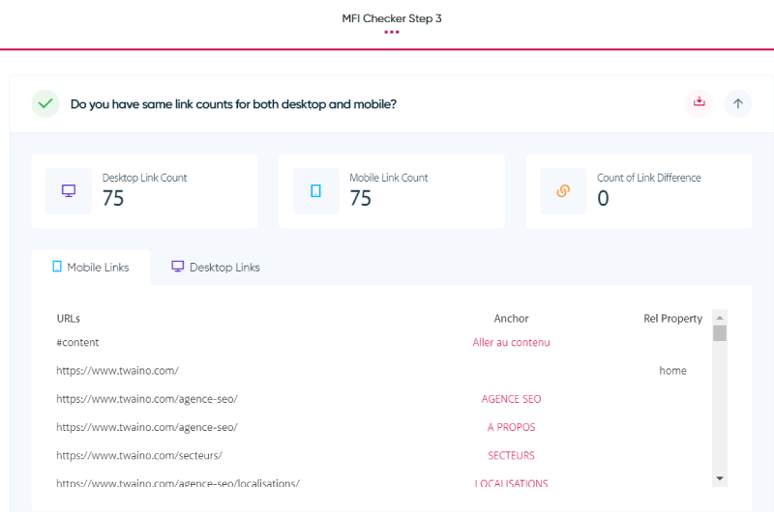Image resolution: width=774 pixels, height=512 pixels.
Task: Click the green checkmark status icon
Action: (45, 103)
